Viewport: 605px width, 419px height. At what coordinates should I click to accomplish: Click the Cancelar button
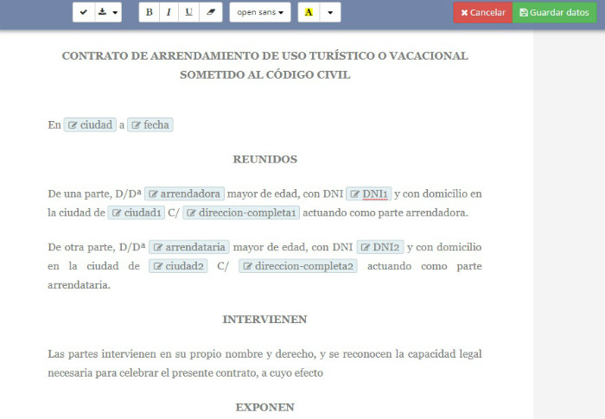click(x=482, y=12)
